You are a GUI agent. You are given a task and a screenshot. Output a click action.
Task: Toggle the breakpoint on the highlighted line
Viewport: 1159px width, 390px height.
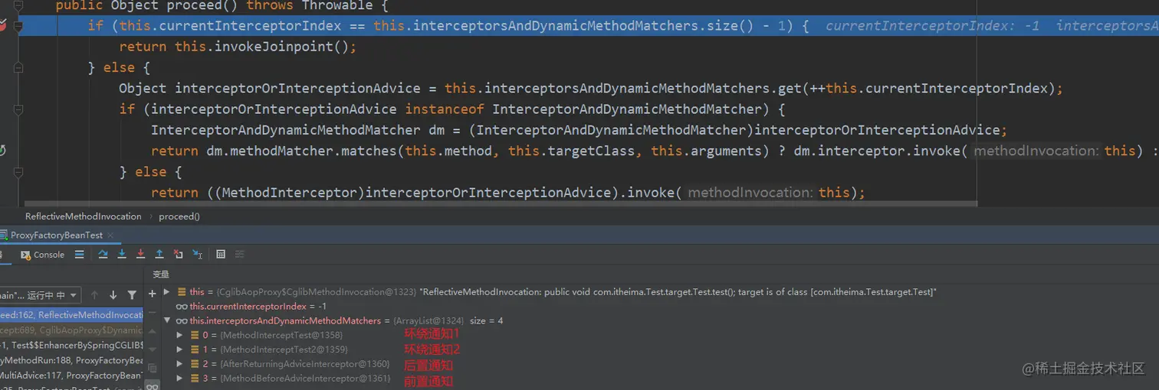tap(3, 26)
